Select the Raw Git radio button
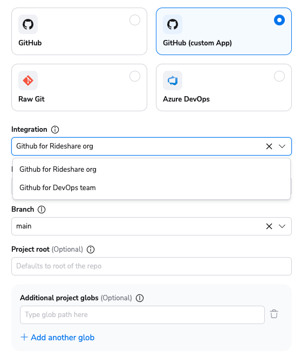This screenshot has width=301, height=357. [x=135, y=76]
